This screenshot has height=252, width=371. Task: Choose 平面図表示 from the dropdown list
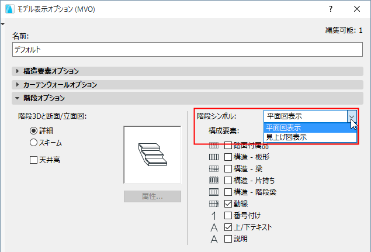tap(310, 128)
